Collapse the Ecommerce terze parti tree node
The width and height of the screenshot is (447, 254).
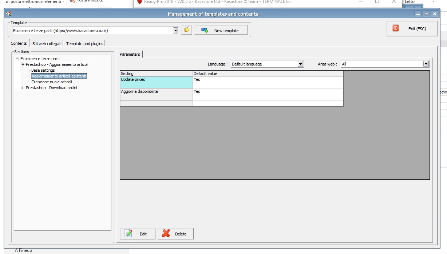[17, 59]
